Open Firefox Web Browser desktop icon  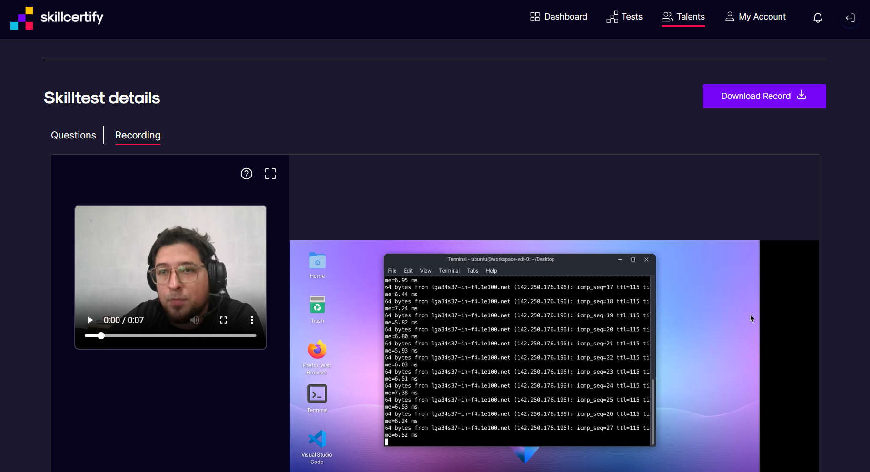point(317,351)
